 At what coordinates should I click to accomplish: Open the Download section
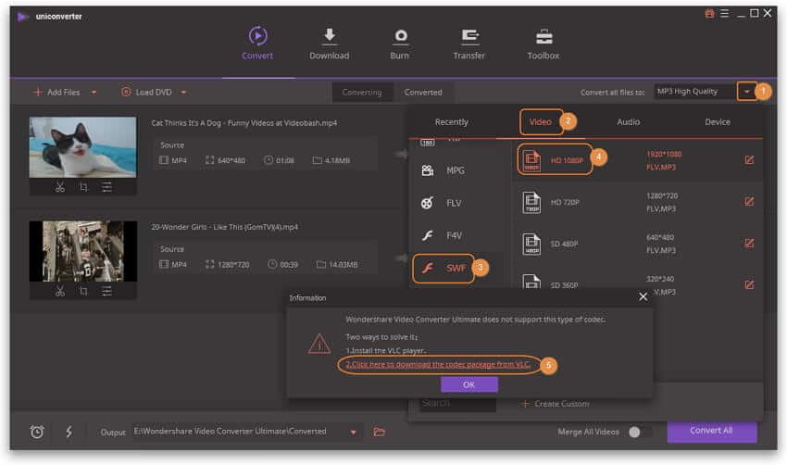[x=330, y=44]
